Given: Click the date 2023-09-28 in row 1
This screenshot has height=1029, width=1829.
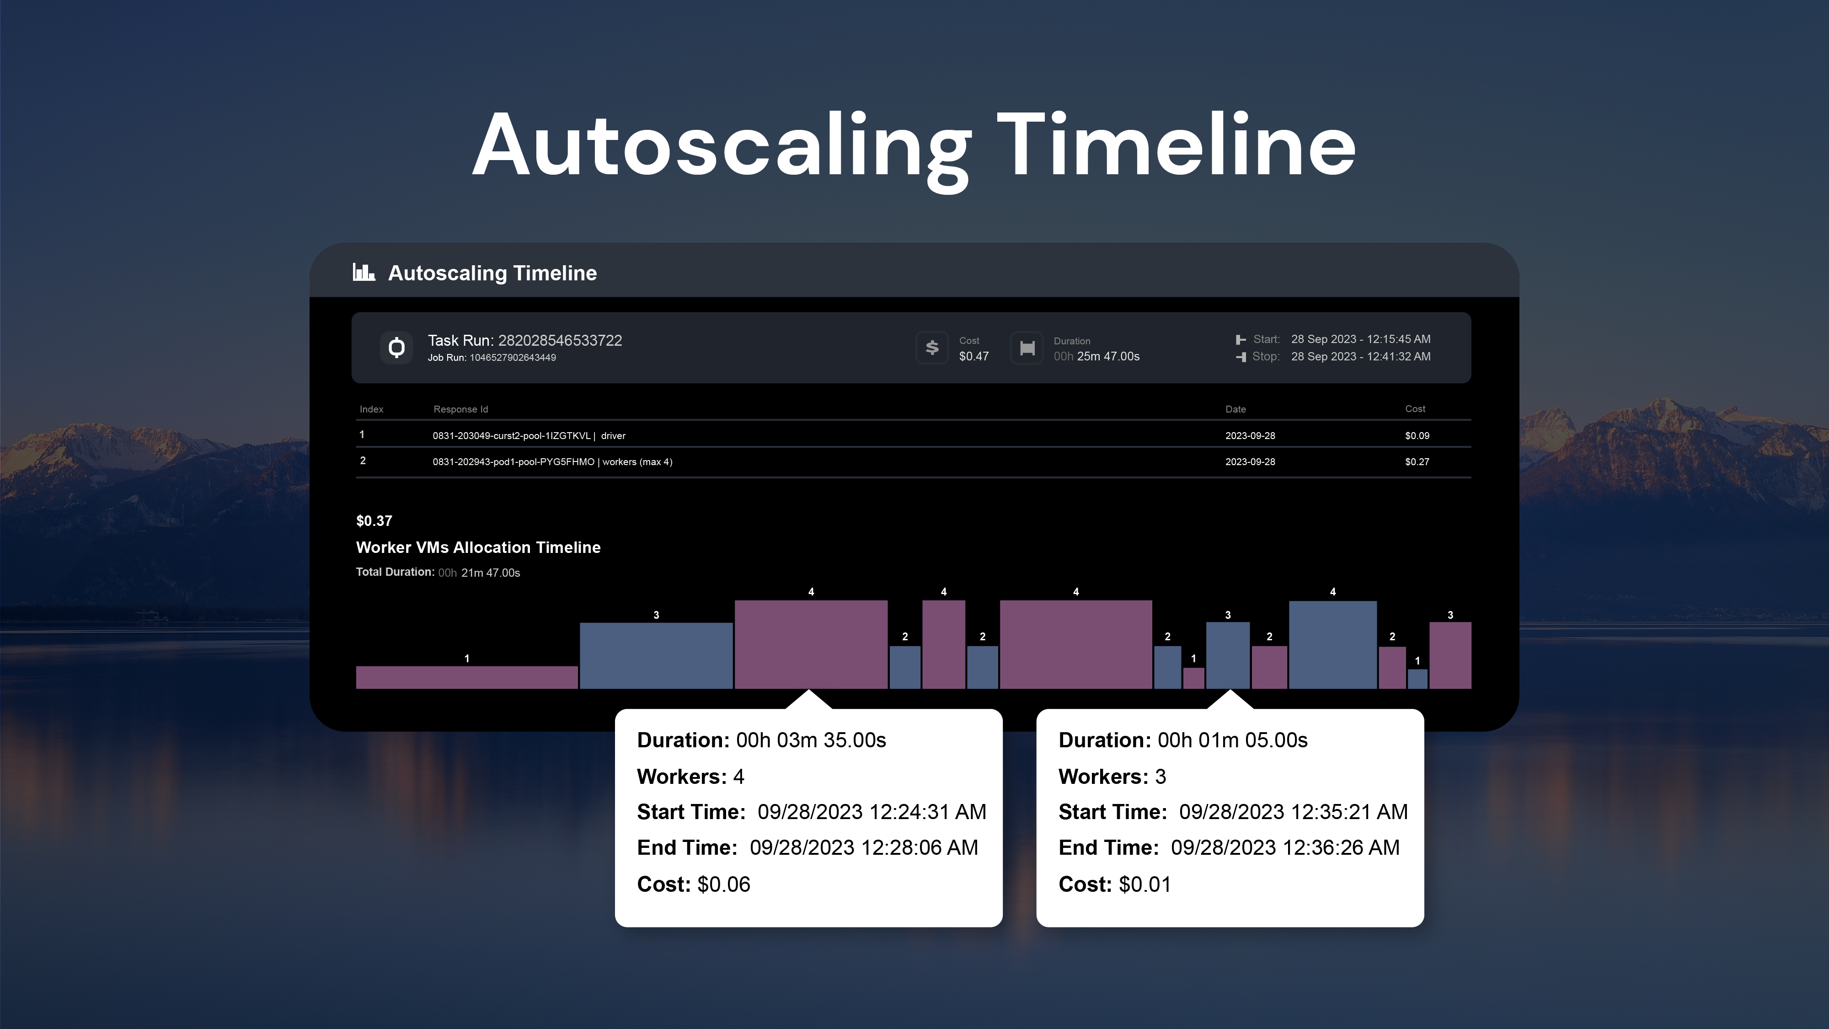Looking at the screenshot, I should 1250,435.
